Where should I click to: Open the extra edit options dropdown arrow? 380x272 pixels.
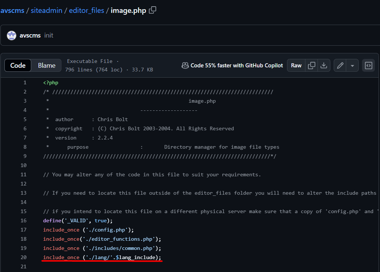click(352, 65)
